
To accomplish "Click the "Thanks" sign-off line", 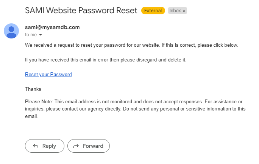I will click(x=33, y=89).
